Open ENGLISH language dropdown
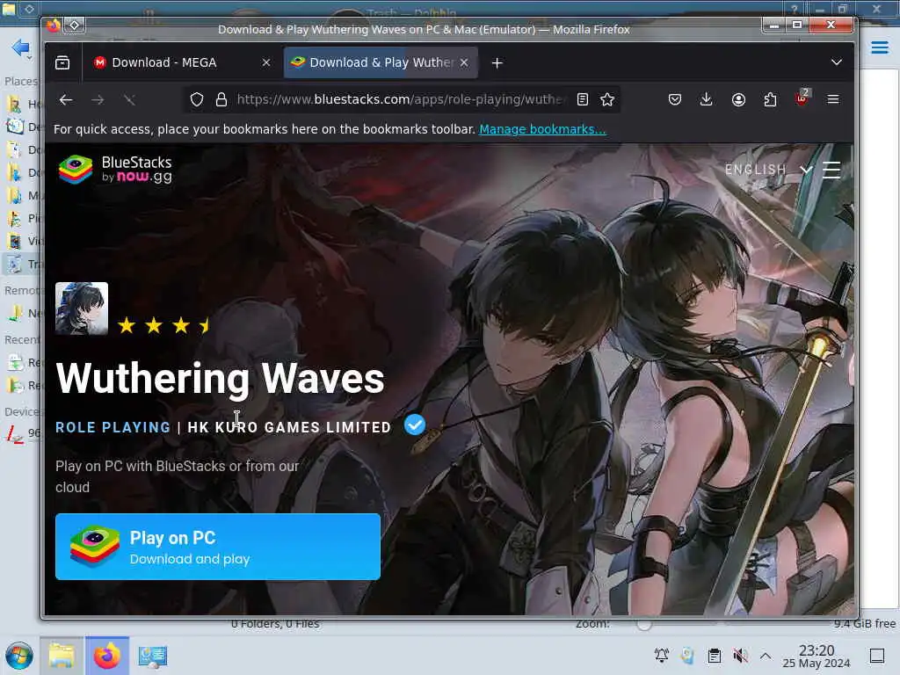The height and width of the screenshot is (675, 900). pyautogui.click(x=768, y=170)
